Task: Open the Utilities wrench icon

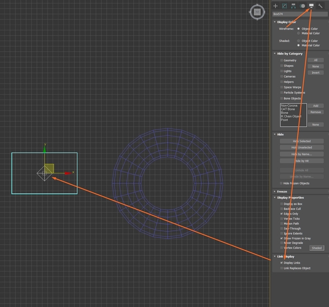Action: [x=320, y=6]
